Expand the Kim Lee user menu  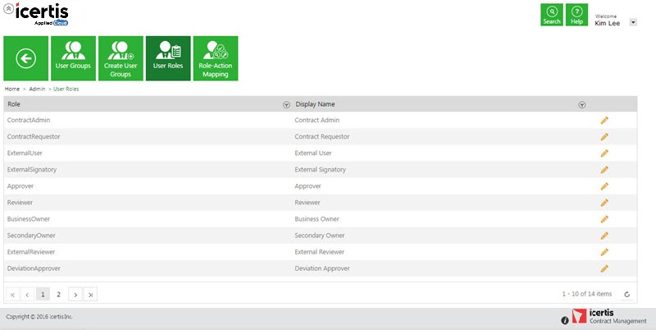tap(632, 22)
